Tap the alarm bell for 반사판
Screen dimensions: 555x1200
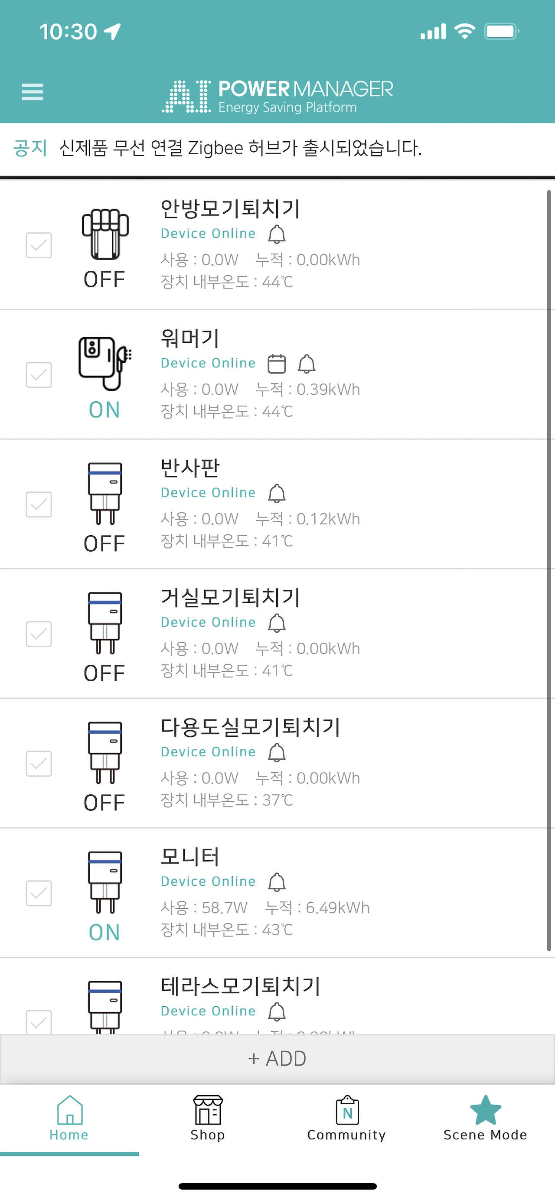(x=277, y=493)
